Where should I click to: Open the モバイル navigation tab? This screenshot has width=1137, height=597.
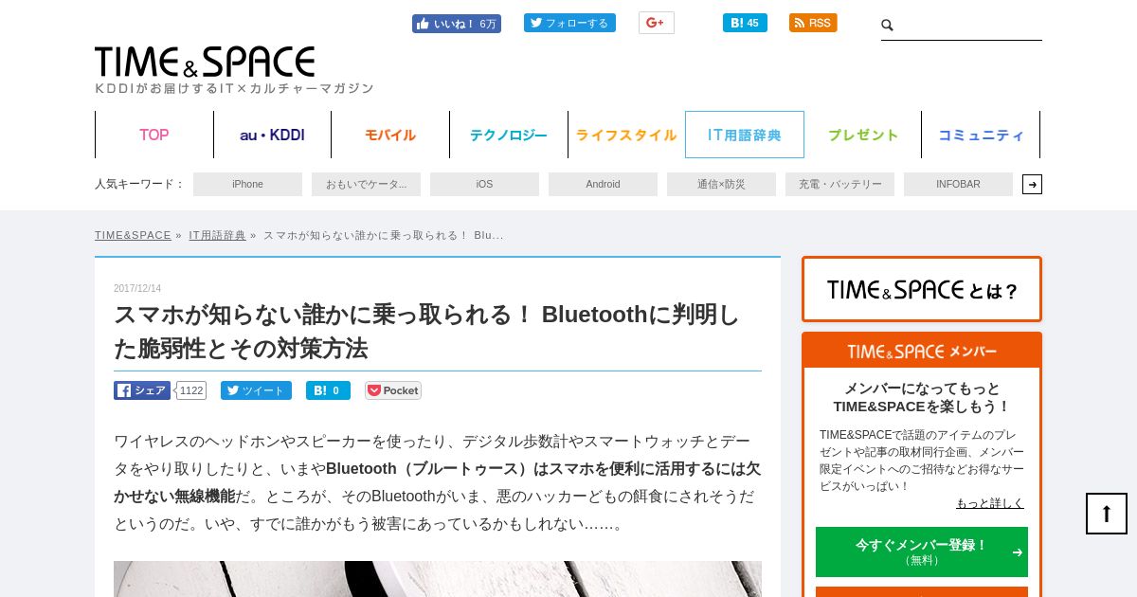(390, 135)
